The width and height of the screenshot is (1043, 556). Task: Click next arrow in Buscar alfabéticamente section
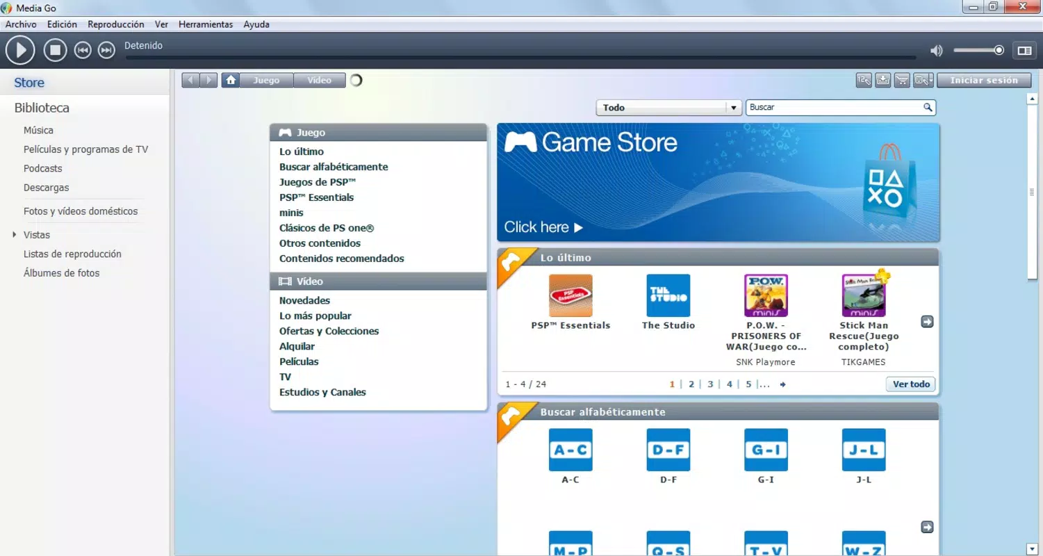point(927,528)
